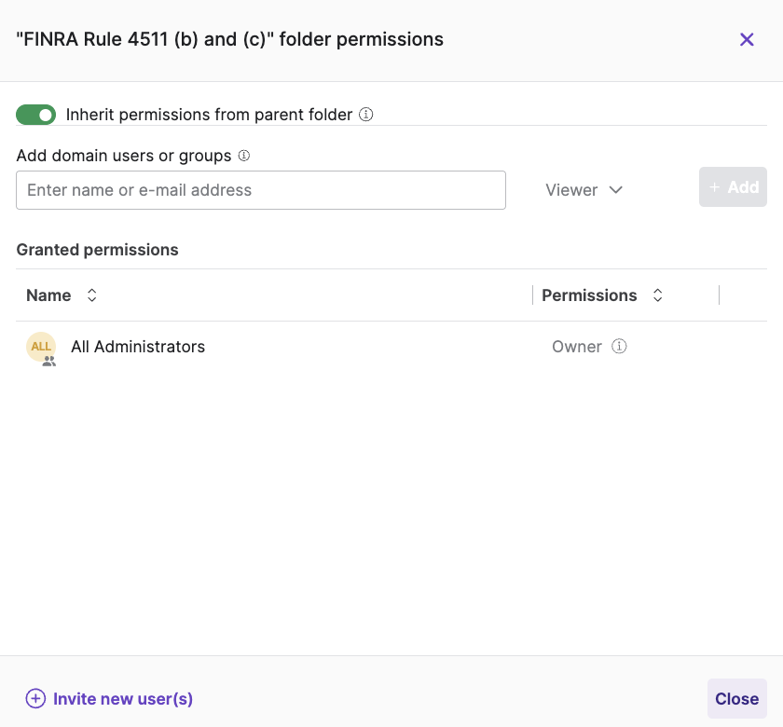Click info icon next to Add domain users
783x727 pixels.
coord(243,156)
